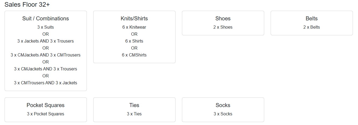Pick 3 x CMJackets AND 3 x CMTrousers

[x=45, y=55]
